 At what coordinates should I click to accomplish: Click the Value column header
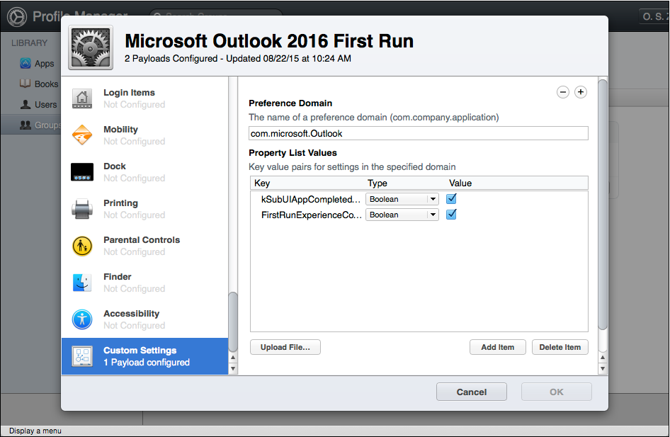[460, 183]
